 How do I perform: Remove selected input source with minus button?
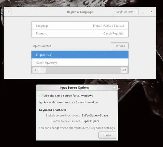tap(43, 70)
